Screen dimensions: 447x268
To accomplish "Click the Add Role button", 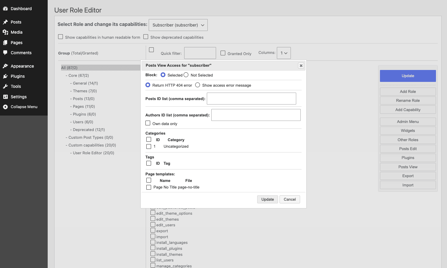I will click(408, 92).
